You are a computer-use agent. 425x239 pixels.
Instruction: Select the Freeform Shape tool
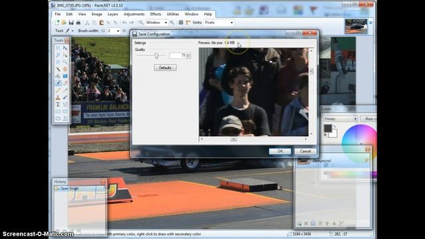pyautogui.click(x=65, y=118)
